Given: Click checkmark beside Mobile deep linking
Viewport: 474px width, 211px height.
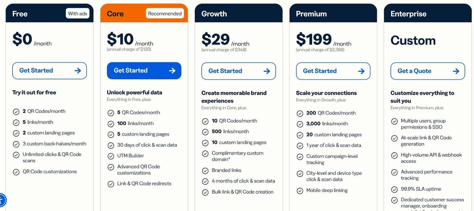Looking at the screenshot, I should click(300, 191).
